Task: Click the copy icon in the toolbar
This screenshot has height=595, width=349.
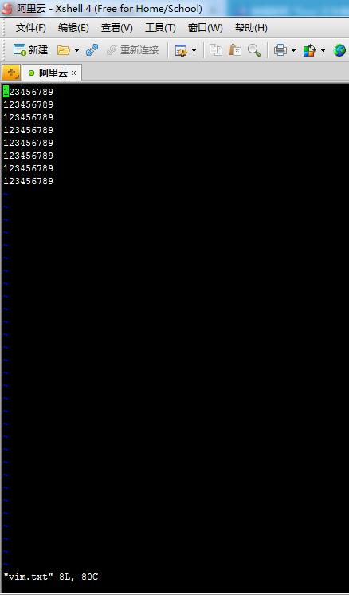Action: point(216,49)
